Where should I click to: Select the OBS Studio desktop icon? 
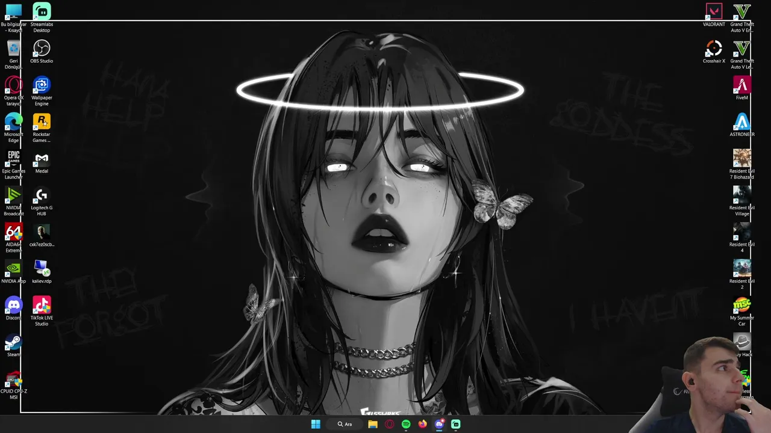click(x=42, y=48)
